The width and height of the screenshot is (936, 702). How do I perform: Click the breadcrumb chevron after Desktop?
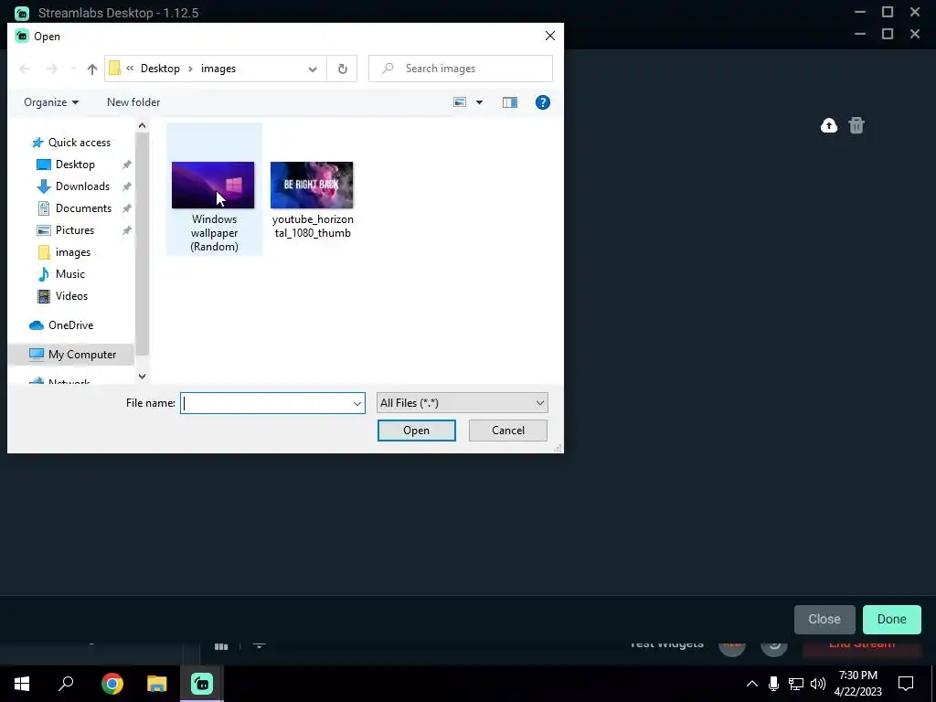click(x=190, y=69)
